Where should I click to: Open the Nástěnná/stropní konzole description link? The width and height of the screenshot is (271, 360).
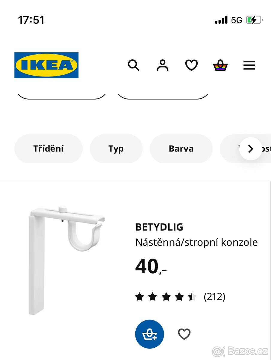click(x=196, y=242)
